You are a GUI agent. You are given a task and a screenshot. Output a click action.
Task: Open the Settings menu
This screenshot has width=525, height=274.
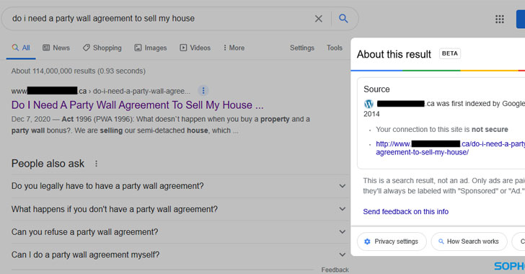(x=302, y=48)
